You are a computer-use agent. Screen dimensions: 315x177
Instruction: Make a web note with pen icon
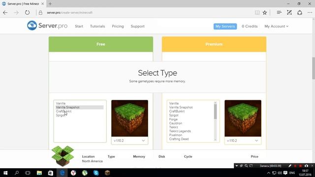point(289,13)
